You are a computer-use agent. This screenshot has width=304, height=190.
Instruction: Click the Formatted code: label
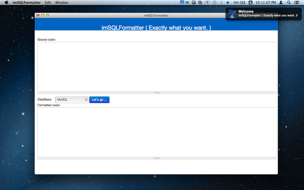tap(49, 105)
